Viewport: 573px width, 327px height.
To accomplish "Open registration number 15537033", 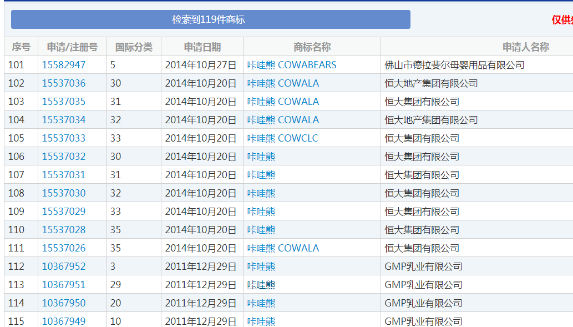I will (x=64, y=138).
